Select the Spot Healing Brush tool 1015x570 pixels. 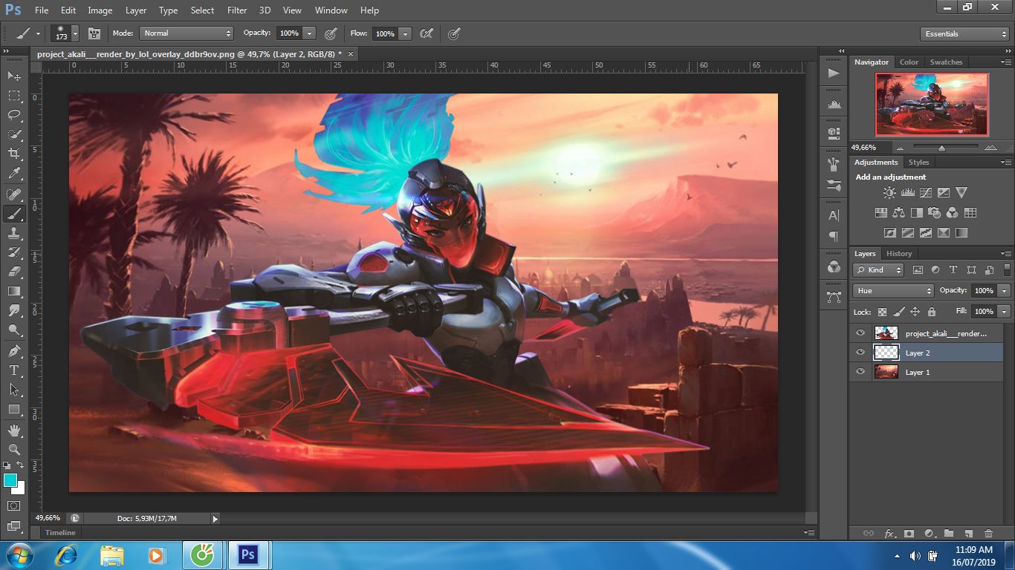coord(14,194)
